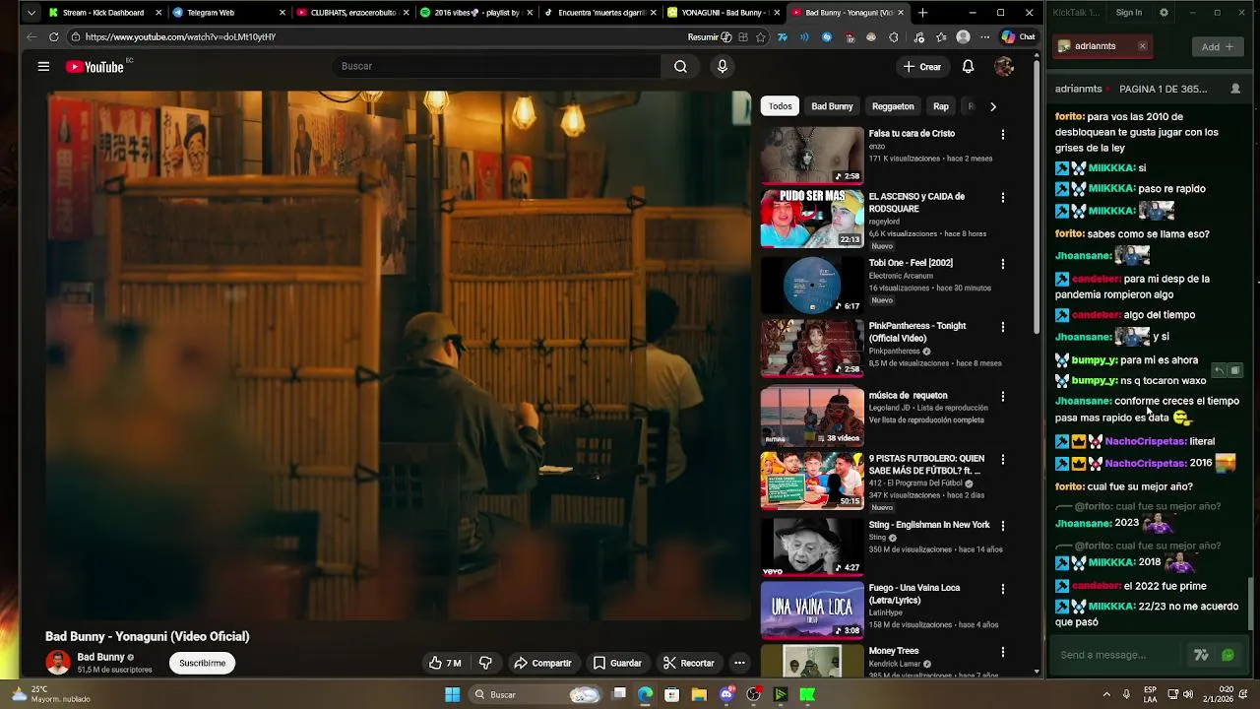Open File Explorer from the taskbar
The image size is (1260, 709).
699,694
